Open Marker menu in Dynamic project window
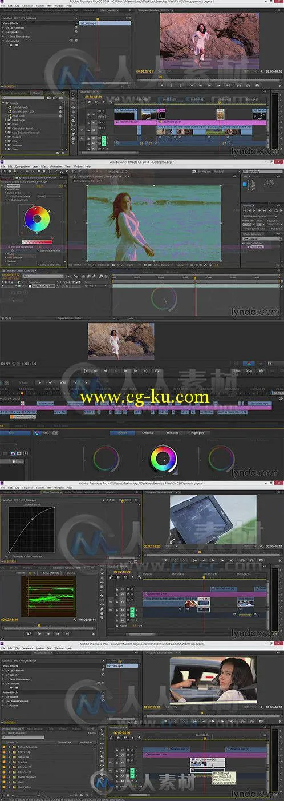 39,487
